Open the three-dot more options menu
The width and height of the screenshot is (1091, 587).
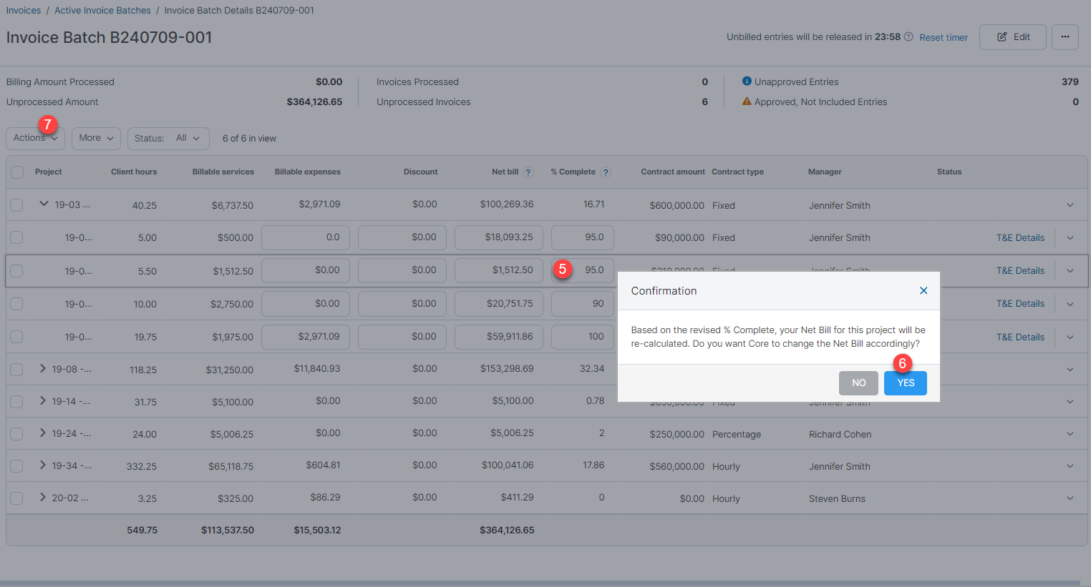(x=1065, y=37)
